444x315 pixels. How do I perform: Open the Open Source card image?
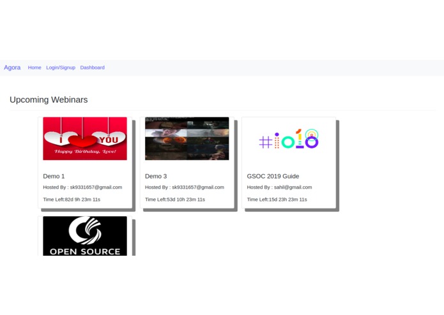[85, 236]
